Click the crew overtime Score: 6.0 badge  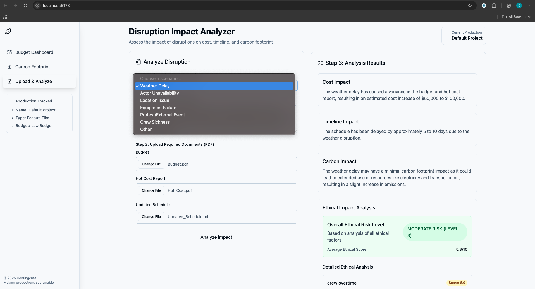pyautogui.click(x=457, y=283)
